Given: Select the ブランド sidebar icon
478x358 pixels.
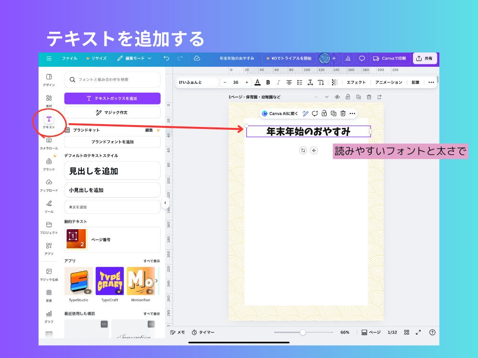Looking at the screenshot, I should coord(49,162).
